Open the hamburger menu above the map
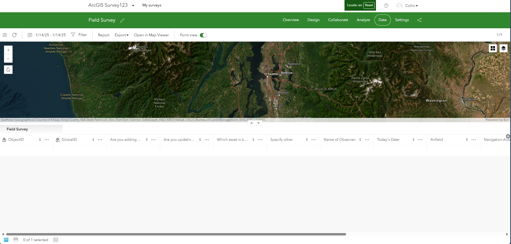 (5, 35)
